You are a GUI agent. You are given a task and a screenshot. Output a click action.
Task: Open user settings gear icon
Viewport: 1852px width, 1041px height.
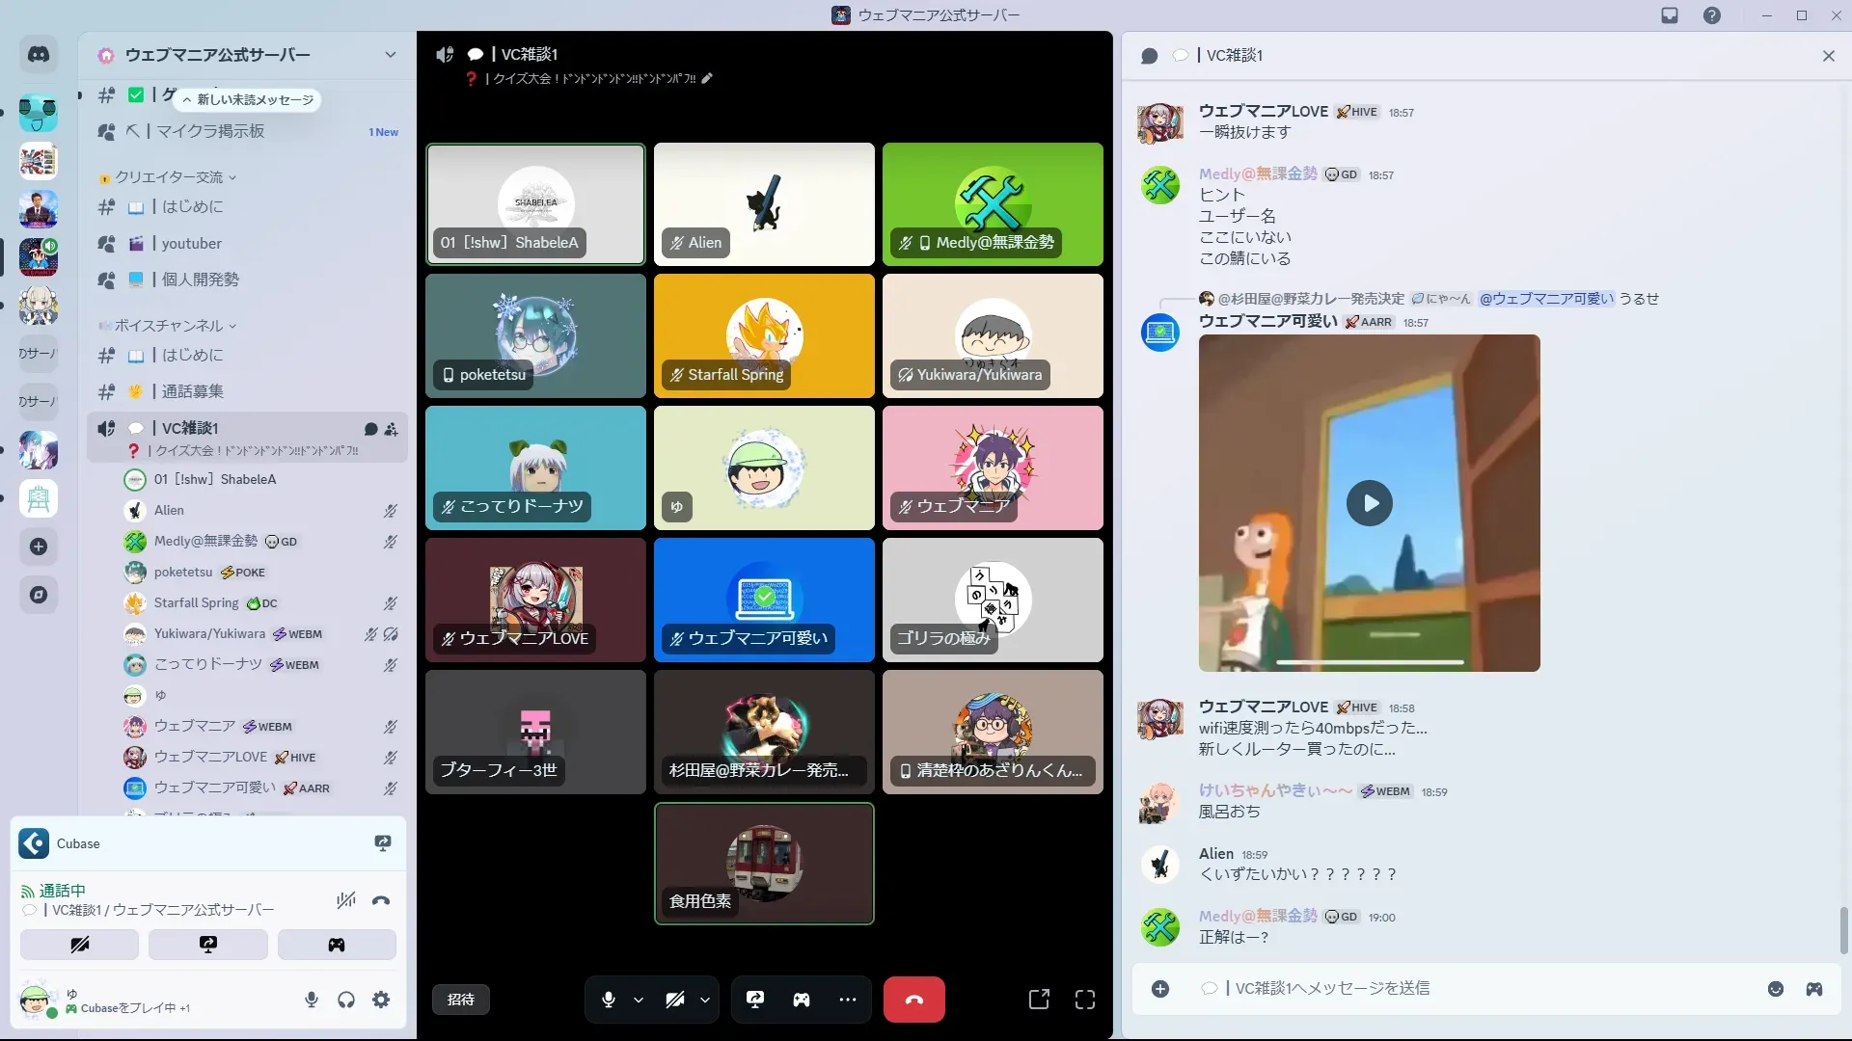pos(381,1000)
